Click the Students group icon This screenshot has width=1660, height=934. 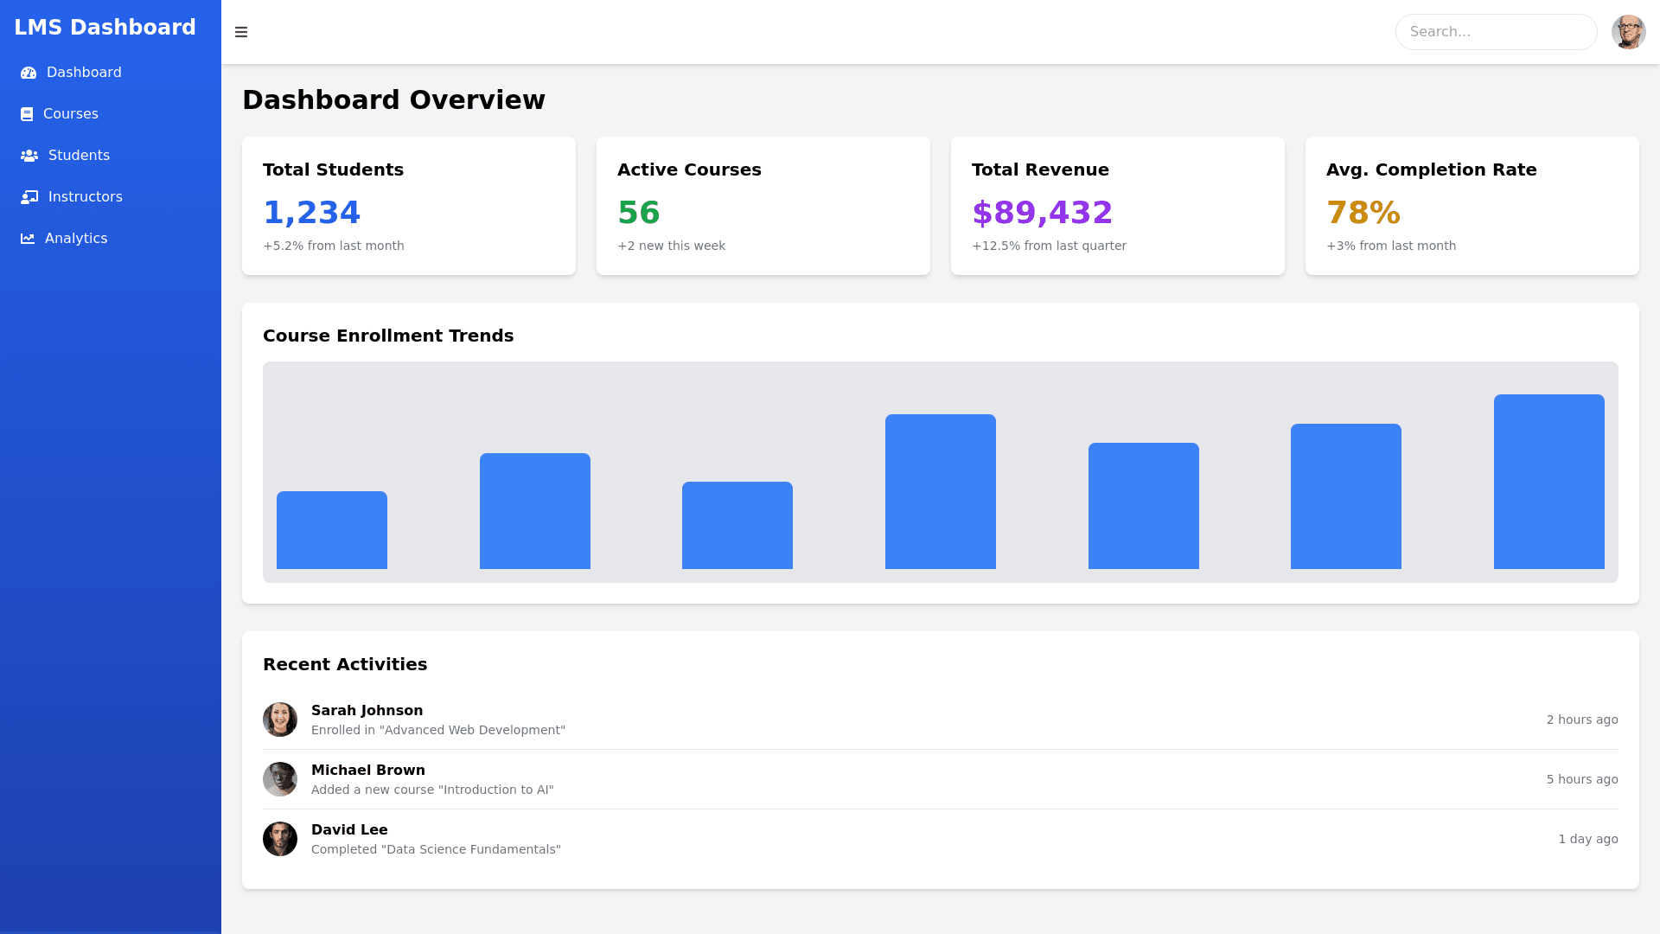click(29, 156)
